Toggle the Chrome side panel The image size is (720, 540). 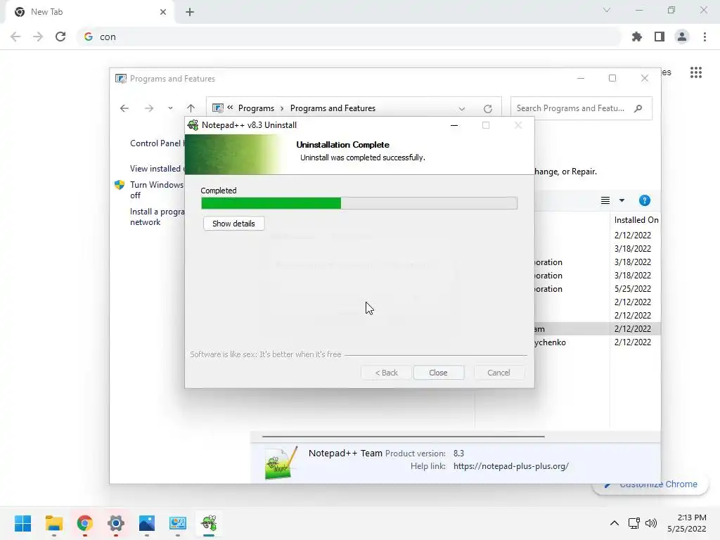(660, 37)
